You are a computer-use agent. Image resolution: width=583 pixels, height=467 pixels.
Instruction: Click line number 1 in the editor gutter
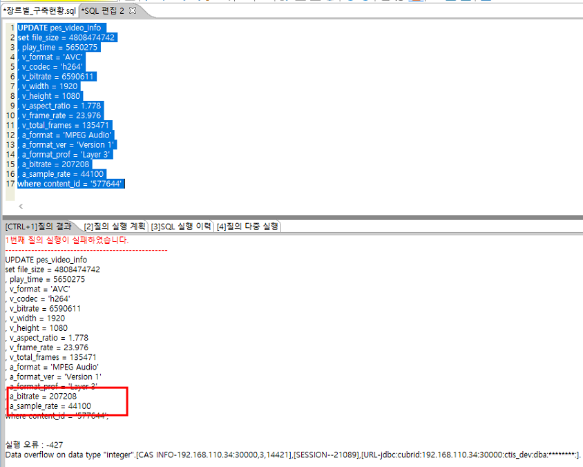(12, 28)
